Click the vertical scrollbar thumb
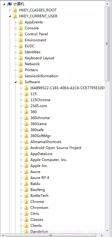112x237 pixels. pos(107,44)
